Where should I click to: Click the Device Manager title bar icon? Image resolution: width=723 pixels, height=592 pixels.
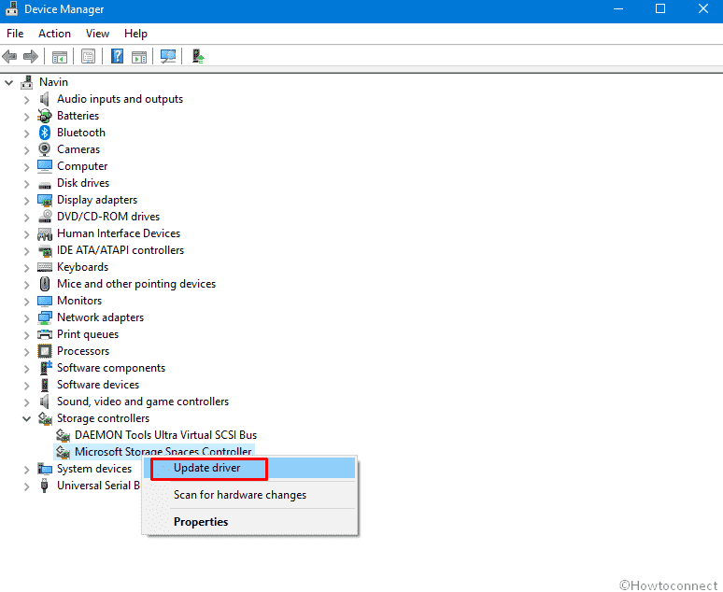tap(11, 8)
